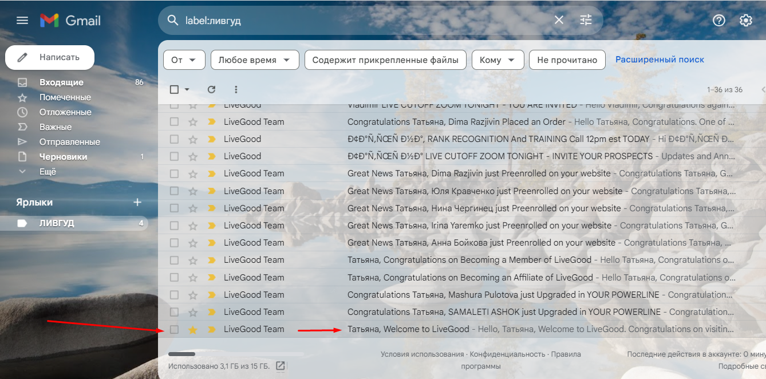Check the select-all checkbox in toolbar
Viewport: 766px width, 379px height.
click(x=175, y=89)
